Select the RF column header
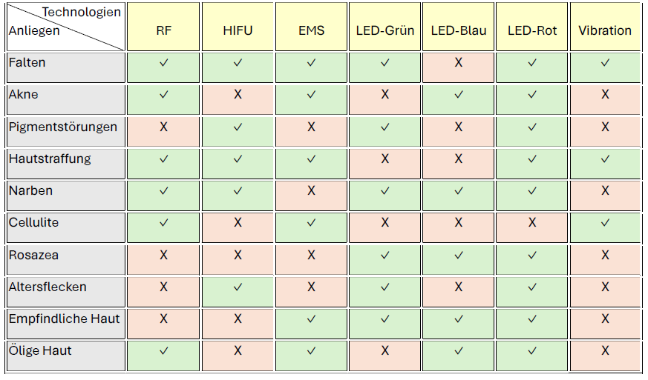The height and width of the screenshot is (380, 648). (163, 31)
